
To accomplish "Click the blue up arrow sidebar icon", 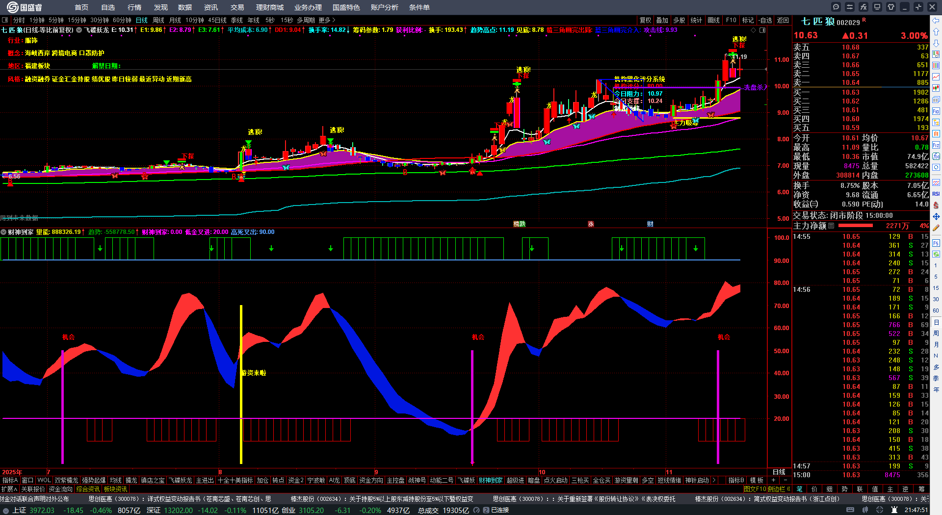I will click(x=936, y=32).
